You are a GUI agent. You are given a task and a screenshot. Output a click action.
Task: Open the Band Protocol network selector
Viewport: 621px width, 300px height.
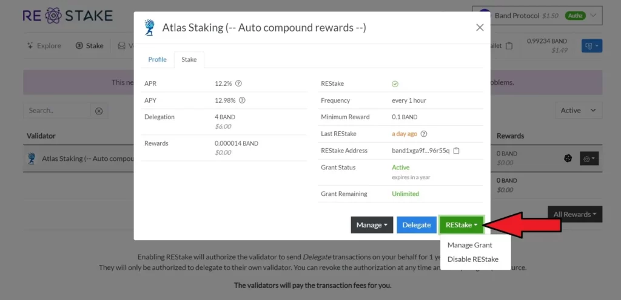coord(537,16)
